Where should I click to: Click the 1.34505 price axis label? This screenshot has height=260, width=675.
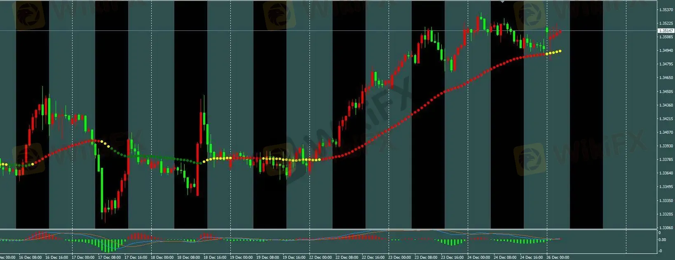(x=666, y=92)
